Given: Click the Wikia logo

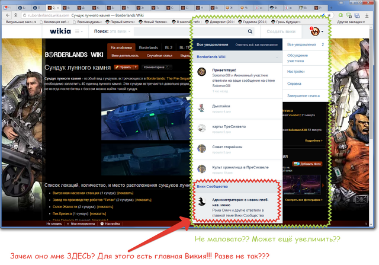Looking at the screenshot, I should 60,31.
